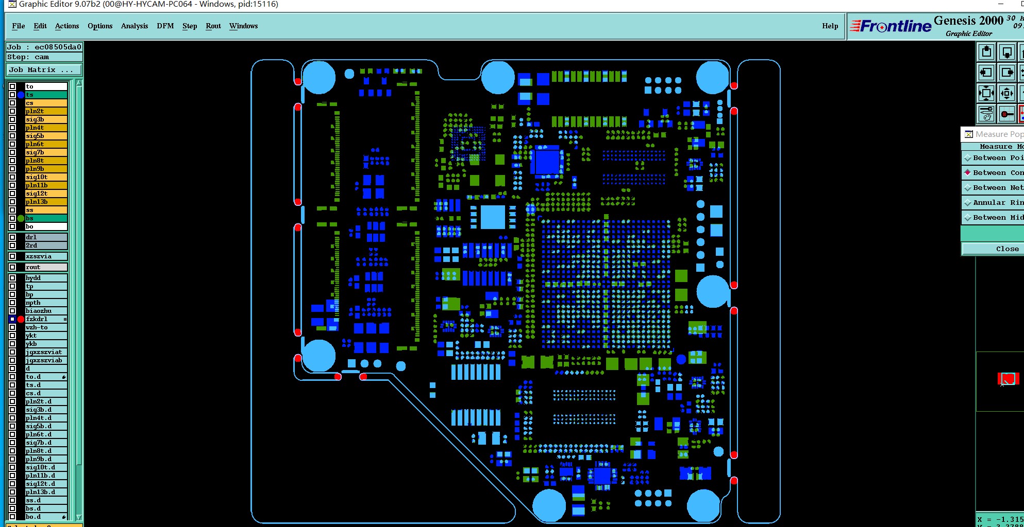
Task: Open the wrench and palette tools icon
Action: 986,114
